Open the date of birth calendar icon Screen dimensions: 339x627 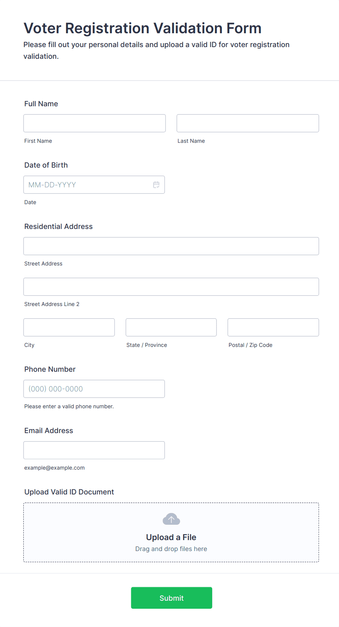pos(156,185)
